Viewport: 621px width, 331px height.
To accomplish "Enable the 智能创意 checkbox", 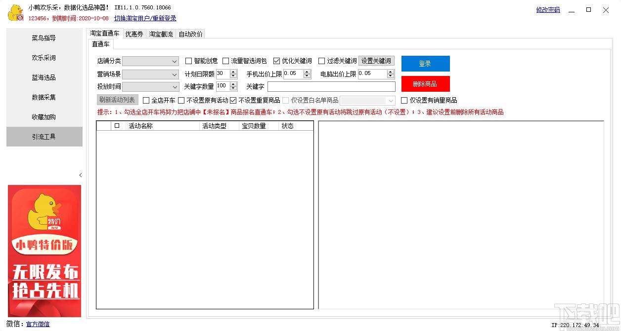I will [188, 61].
